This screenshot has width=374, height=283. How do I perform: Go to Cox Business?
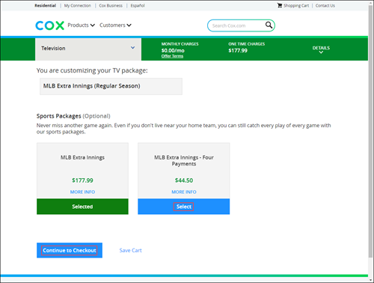click(111, 5)
